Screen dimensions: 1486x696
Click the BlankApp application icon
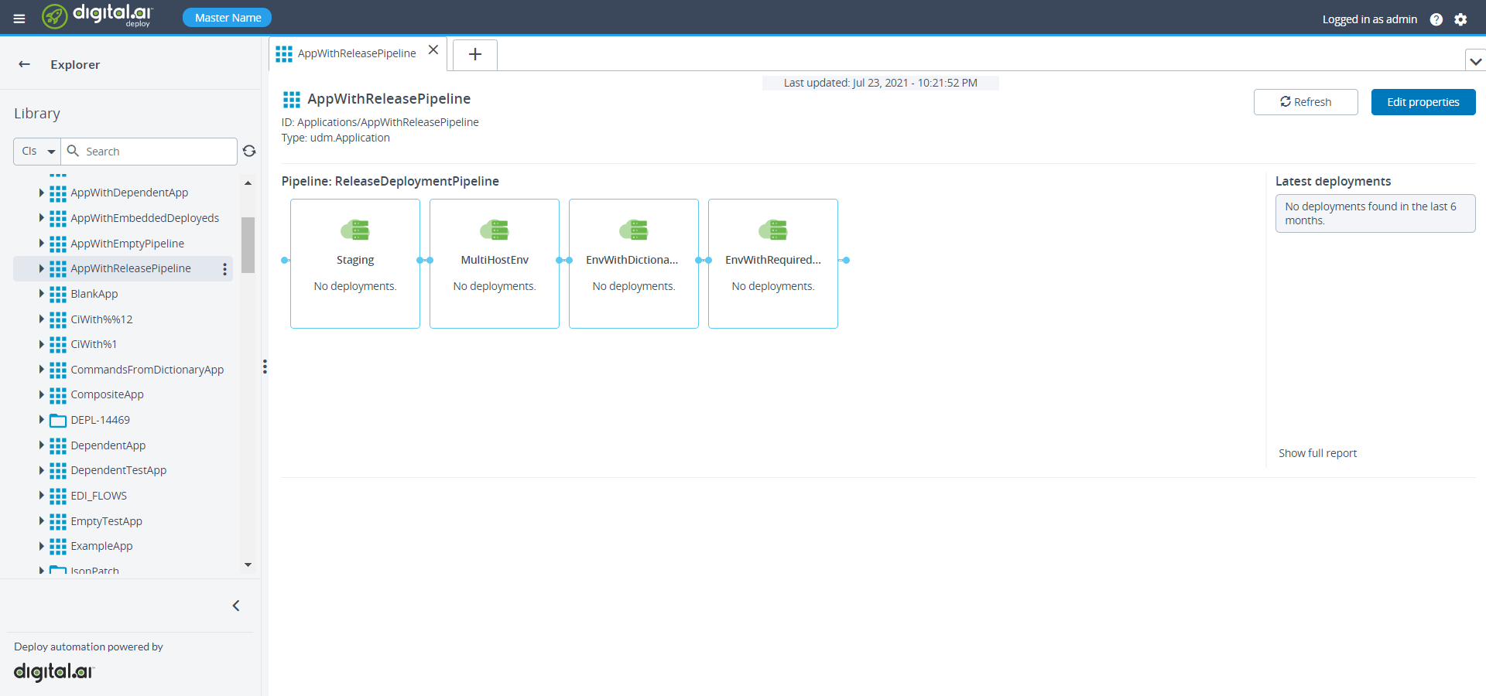(x=58, y=294)
